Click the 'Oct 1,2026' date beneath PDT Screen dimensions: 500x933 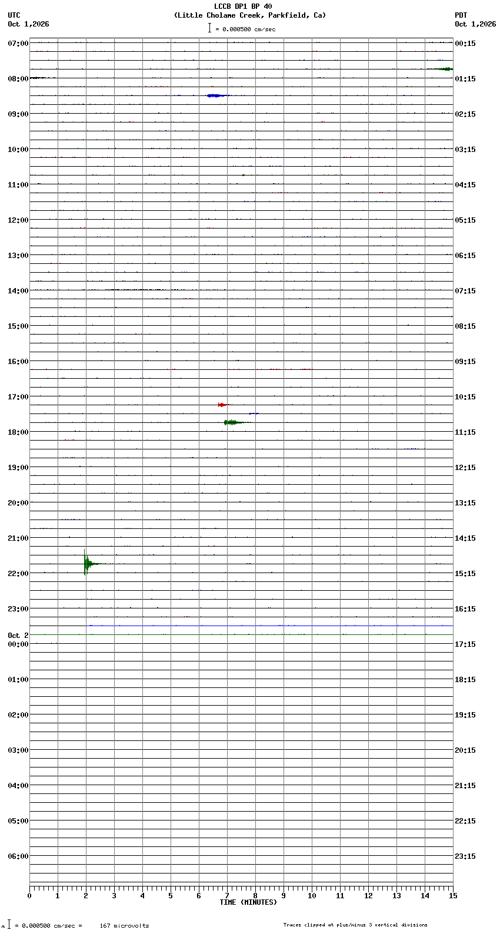coord(475,24)
